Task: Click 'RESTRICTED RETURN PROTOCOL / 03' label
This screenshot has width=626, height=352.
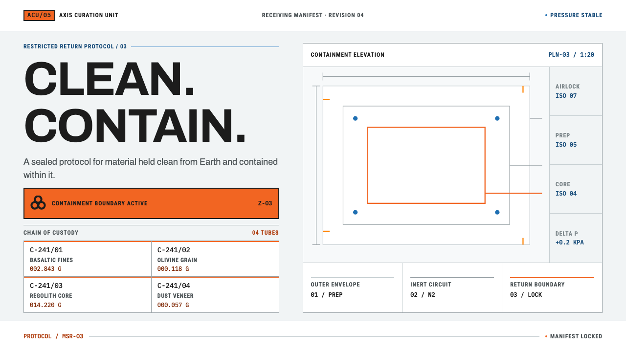Action: (x=75, y=46)
